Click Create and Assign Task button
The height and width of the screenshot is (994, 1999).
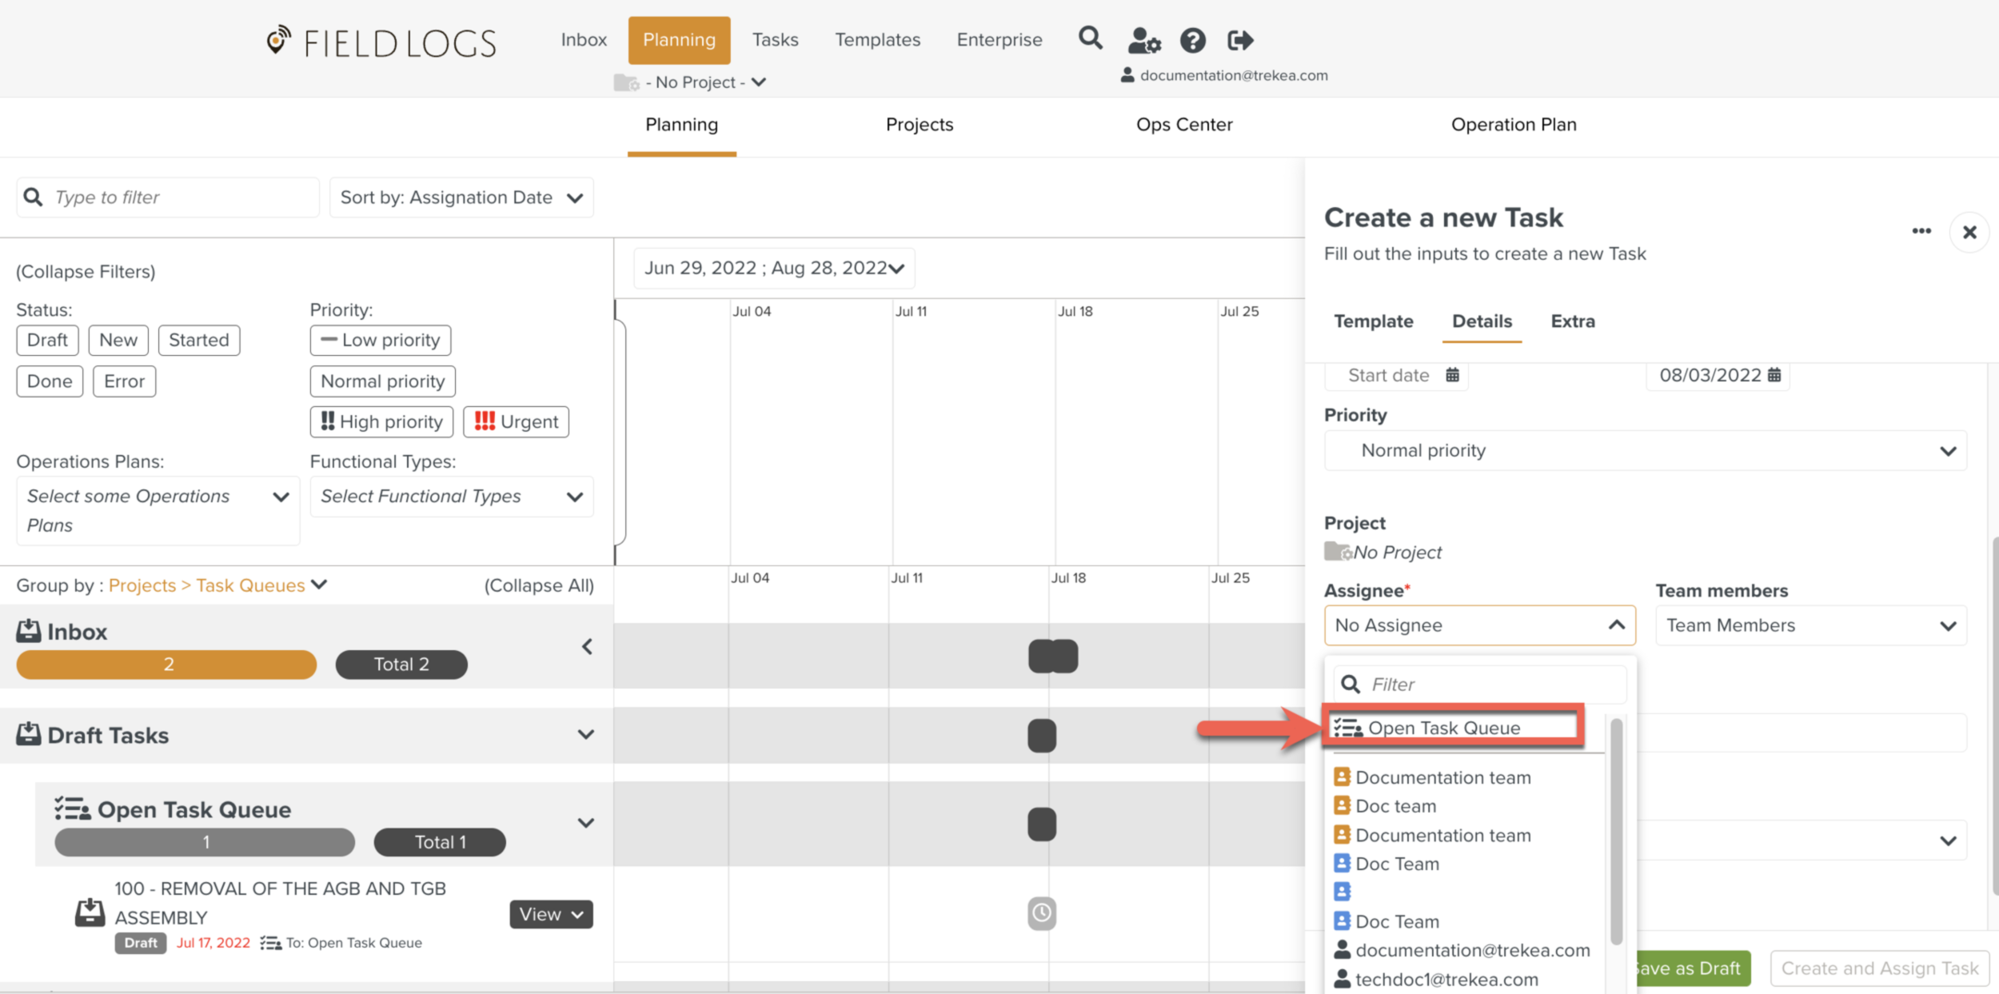(x=1879, y=968)
